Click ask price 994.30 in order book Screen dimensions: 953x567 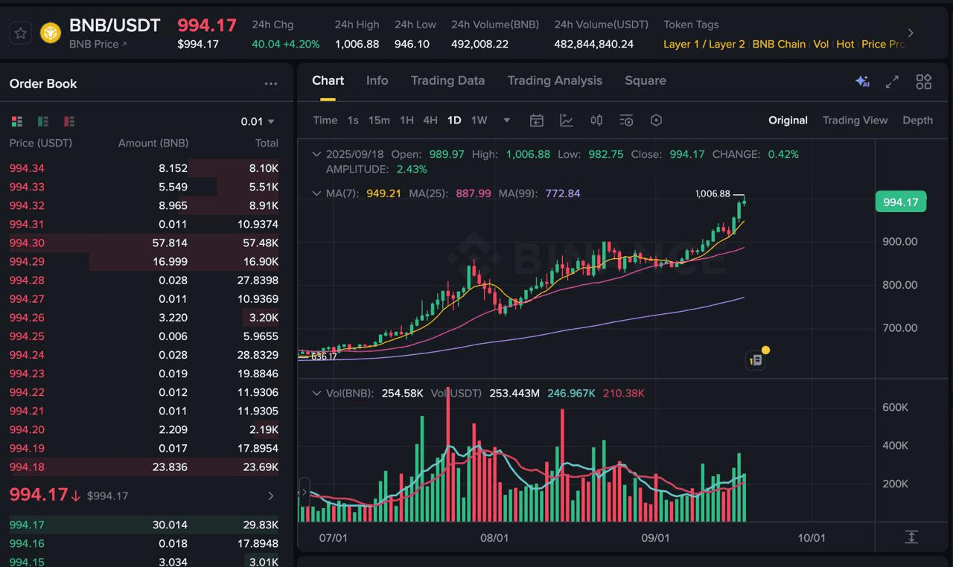click(27, 243)
